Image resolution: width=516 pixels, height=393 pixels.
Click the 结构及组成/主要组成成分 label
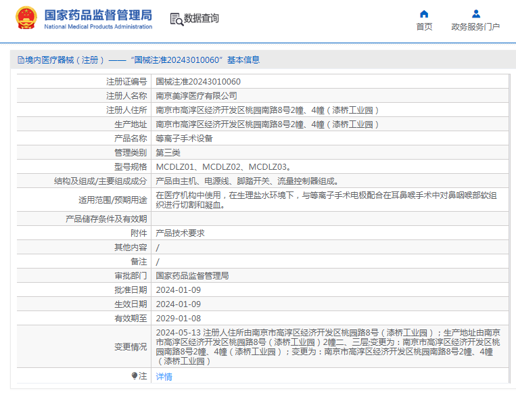(x=100, y=181)
